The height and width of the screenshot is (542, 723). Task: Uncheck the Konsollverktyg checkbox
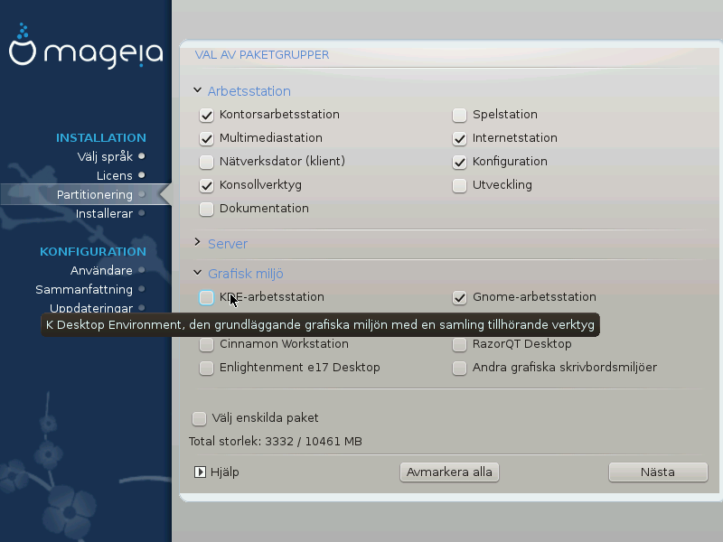206,185
